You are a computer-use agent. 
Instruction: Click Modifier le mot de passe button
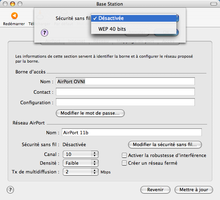coord(90,113)
